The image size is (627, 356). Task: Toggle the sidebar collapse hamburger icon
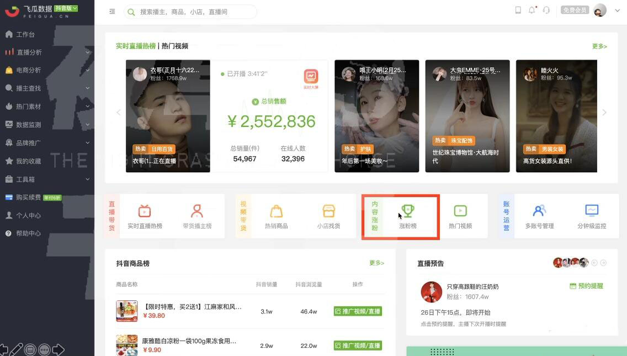(112, 12)
